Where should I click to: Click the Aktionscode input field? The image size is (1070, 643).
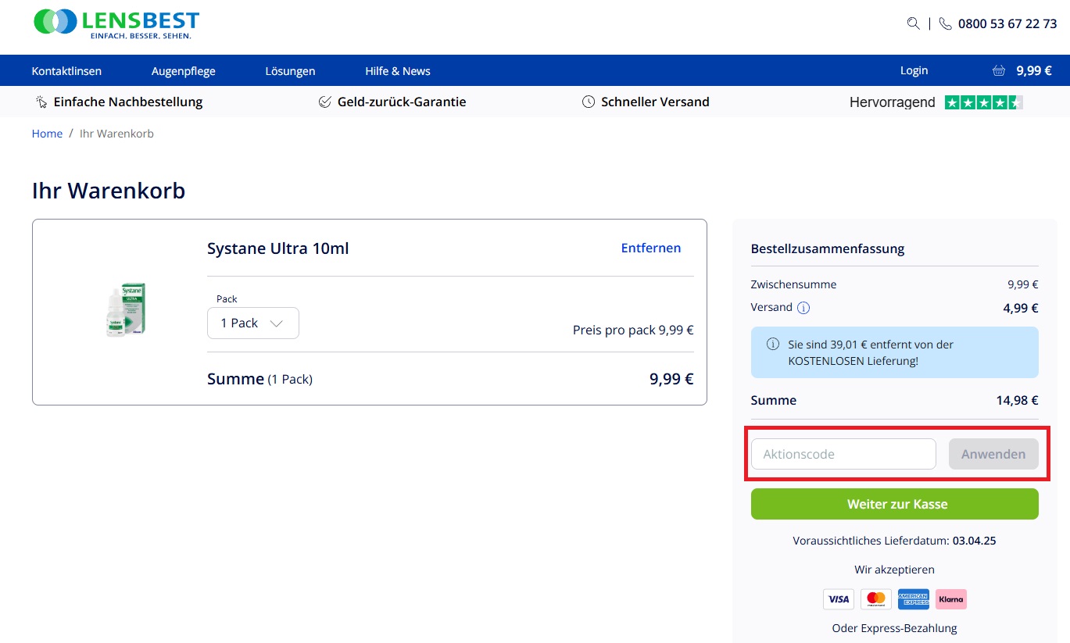843,454
